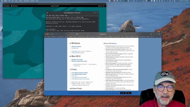Click the Eclipse Plugin section heading
This screenshot has width=190, height=107.
(x=77, y=89)
